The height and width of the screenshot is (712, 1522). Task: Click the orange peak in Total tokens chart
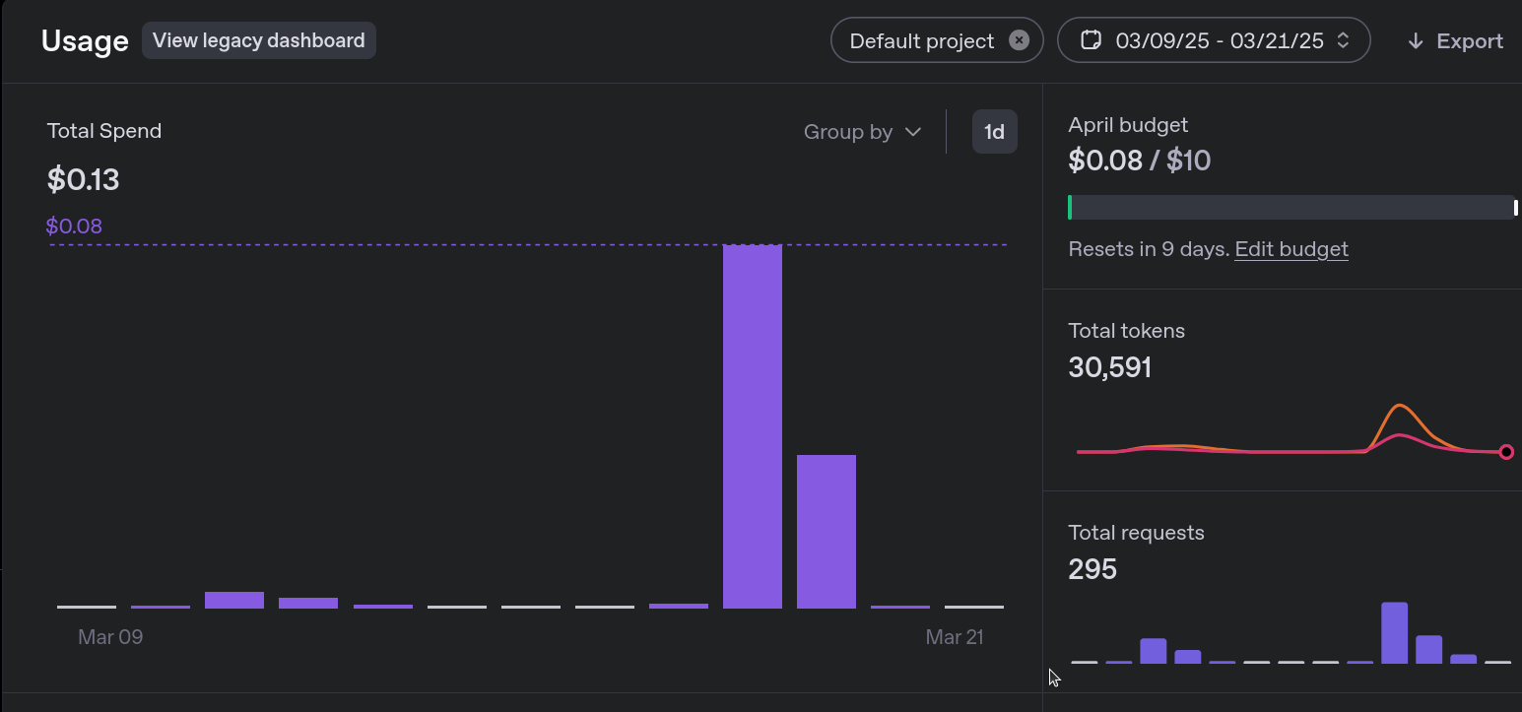coord(1399,406)
